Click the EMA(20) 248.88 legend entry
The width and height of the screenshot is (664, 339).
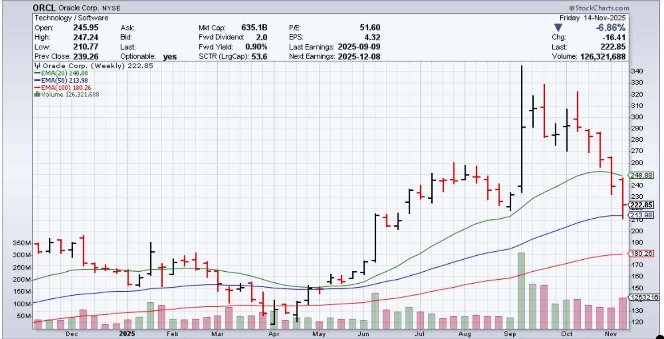point(60,73)
